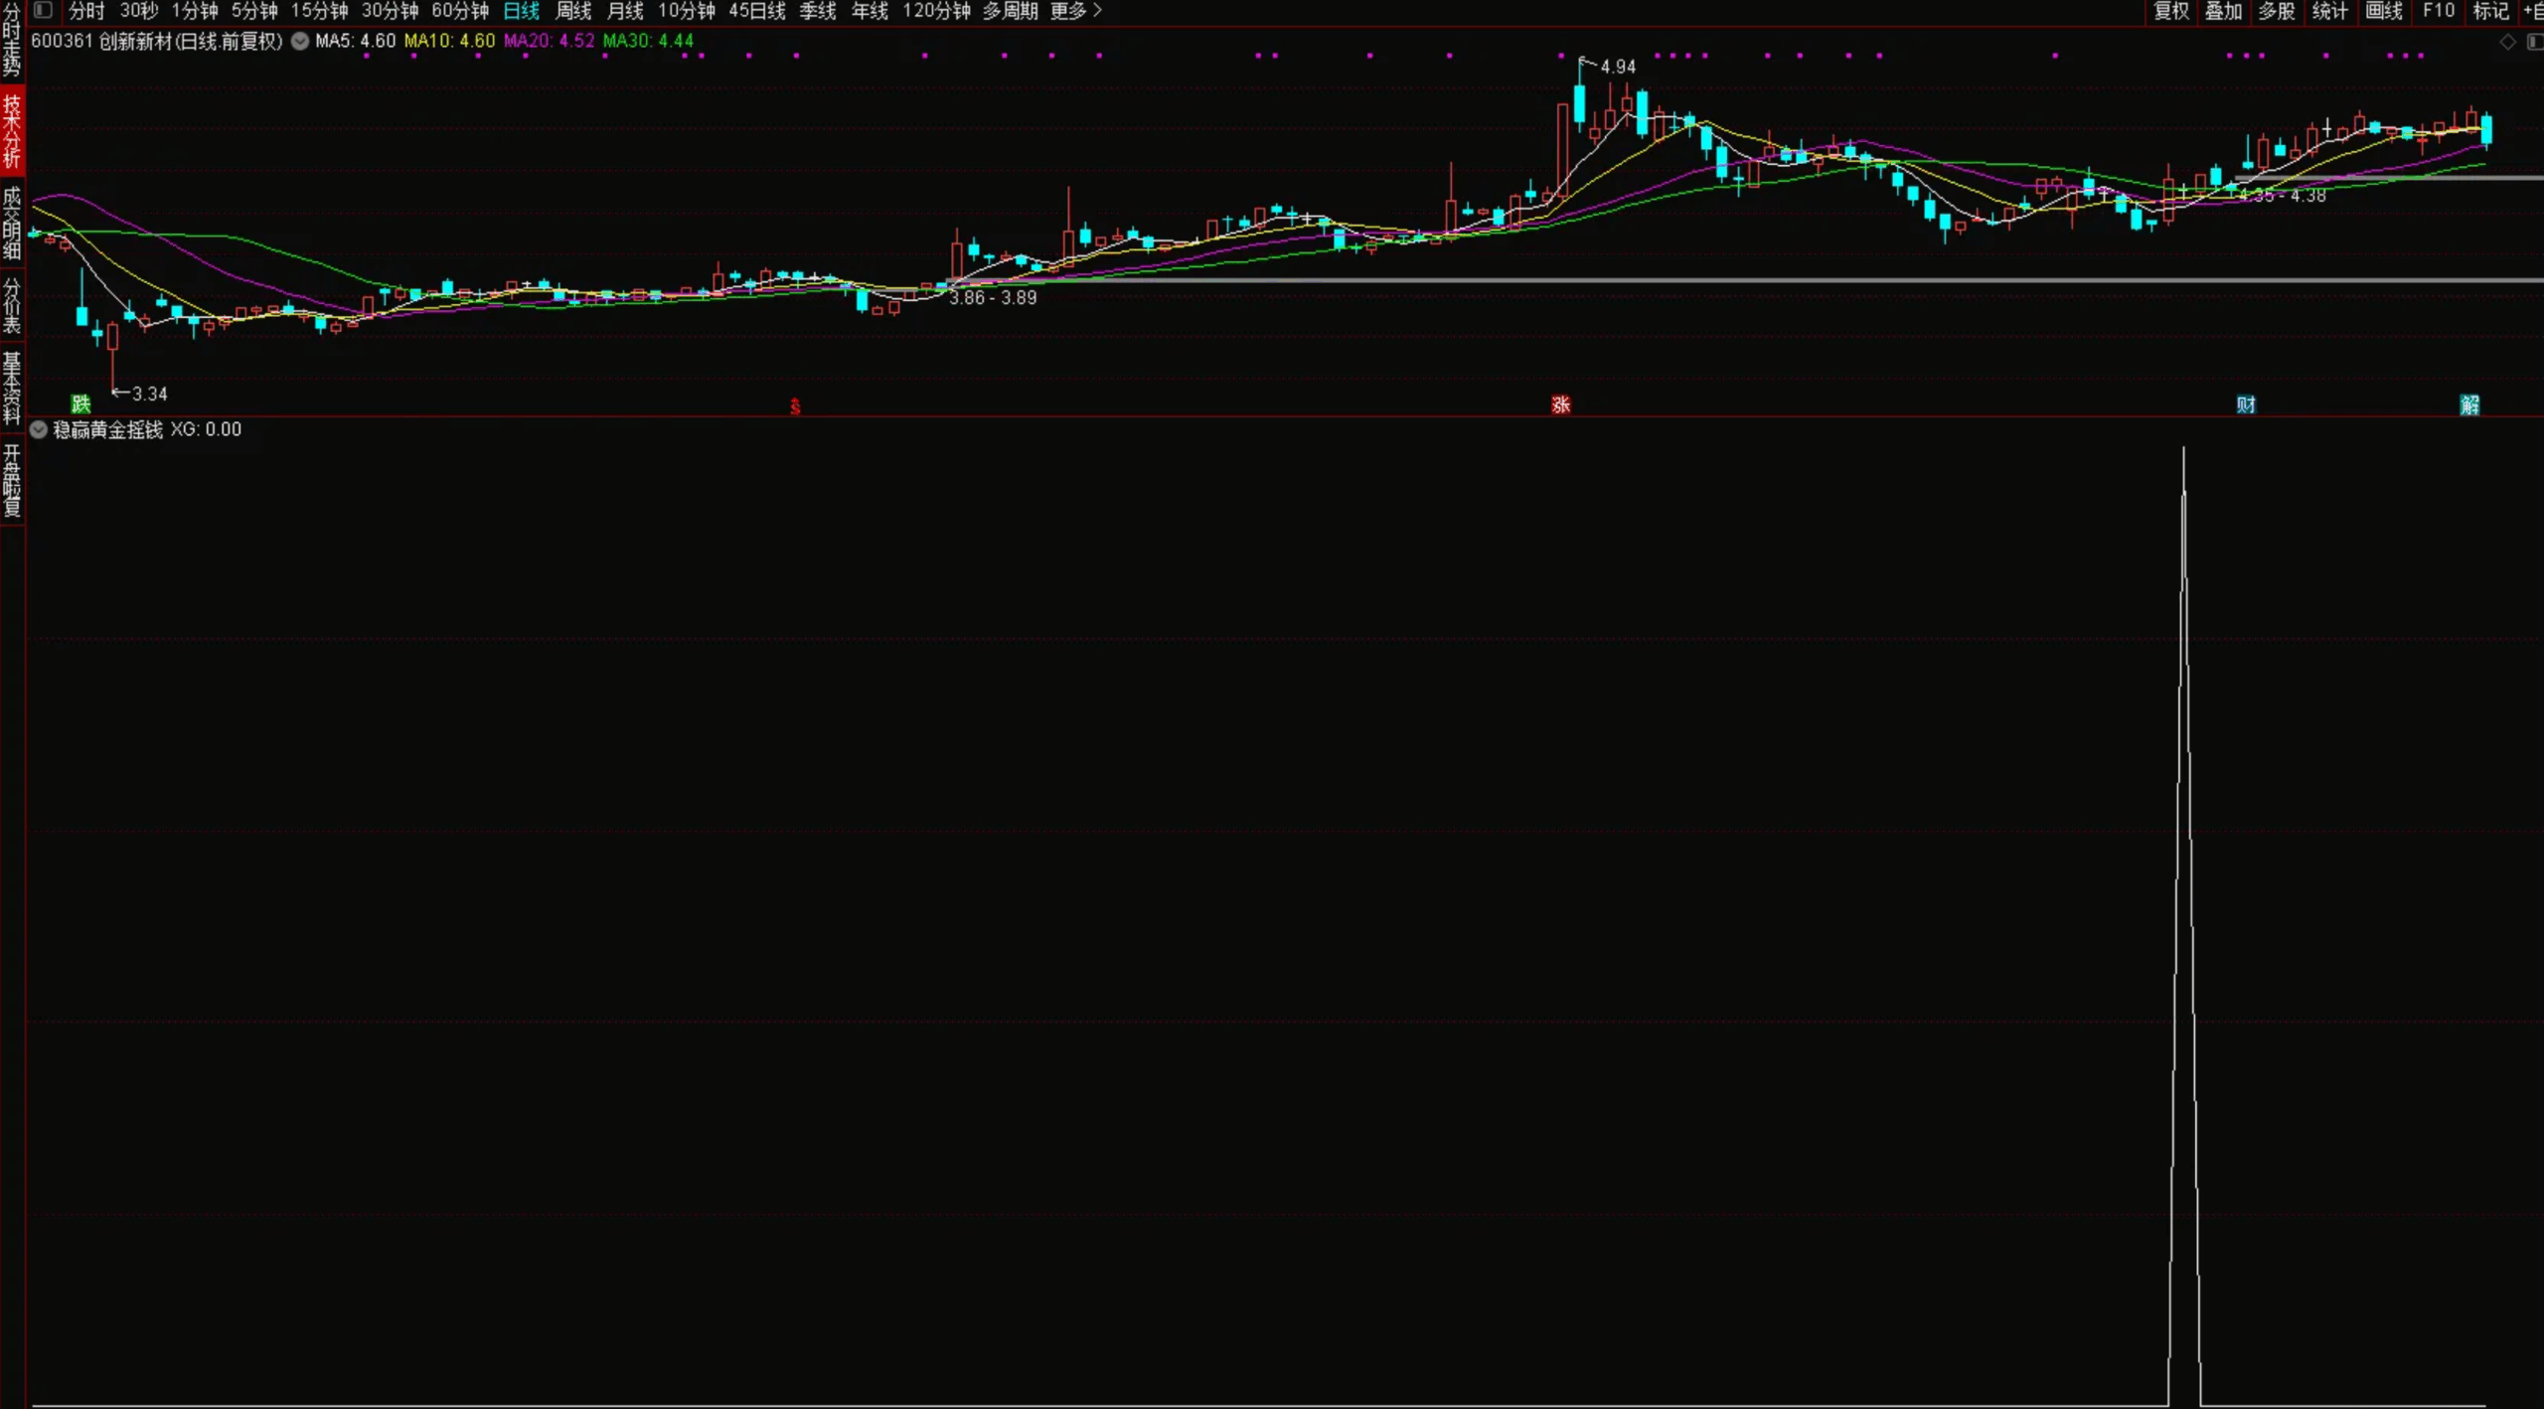Open F10 company information
The height and width of the screenshot is (1409, 2544).
(x=2438, y=11)
